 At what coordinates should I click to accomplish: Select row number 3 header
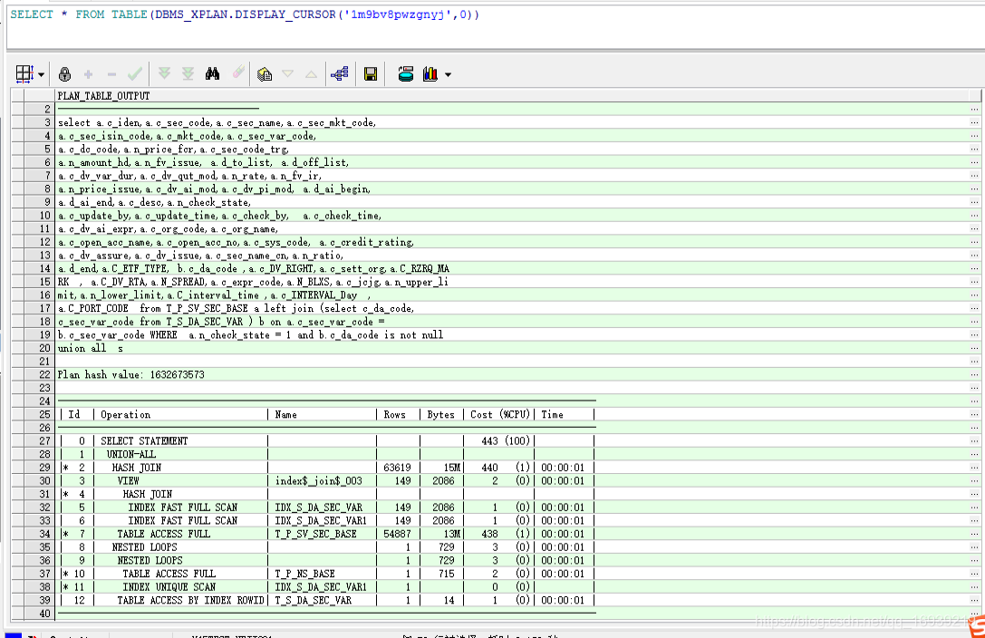coord(38,122)
